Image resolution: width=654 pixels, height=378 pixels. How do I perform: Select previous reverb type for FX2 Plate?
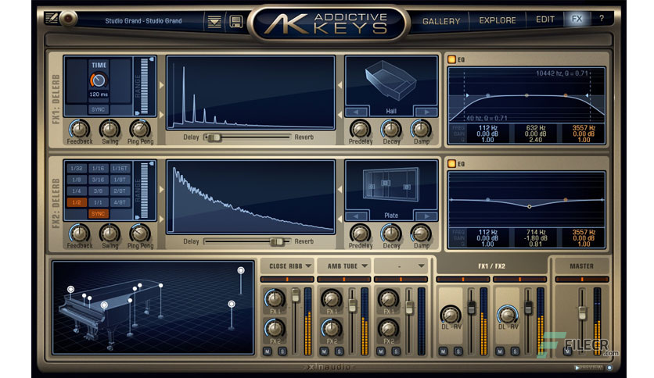pos(356,216)
